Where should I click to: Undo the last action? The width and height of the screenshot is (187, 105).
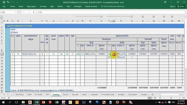[8, 2]
